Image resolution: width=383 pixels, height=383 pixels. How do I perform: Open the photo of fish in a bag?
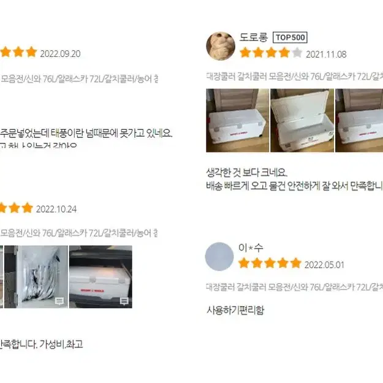pyautogui.click(x=36, y=277)
